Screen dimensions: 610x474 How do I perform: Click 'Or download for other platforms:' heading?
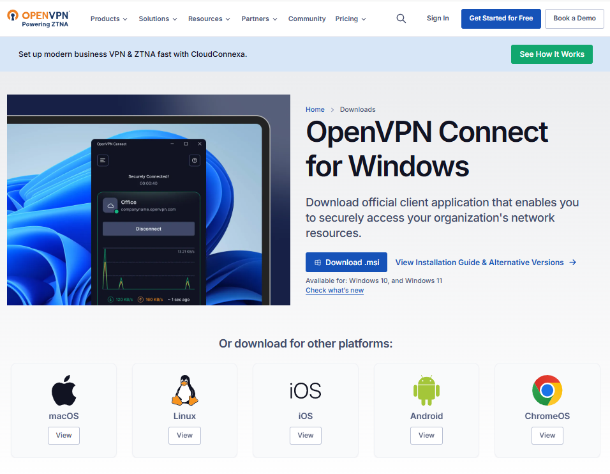tap(306, 344)
